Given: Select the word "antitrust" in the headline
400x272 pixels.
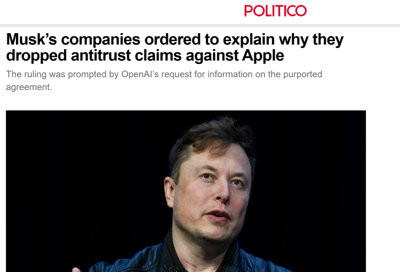Looking at the screenshot, I should [x=101, y=55].
